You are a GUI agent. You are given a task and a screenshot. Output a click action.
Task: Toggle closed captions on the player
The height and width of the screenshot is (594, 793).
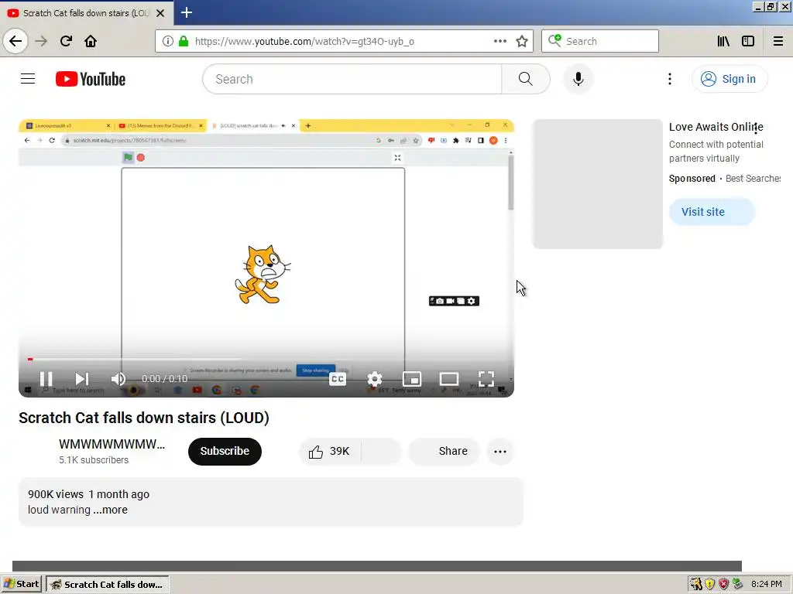tap(338, 379)
